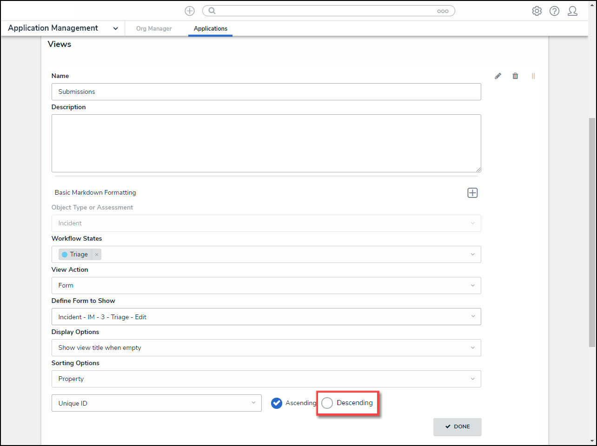The image size is (597, 446).
Task: Click the orange drag handle icon
Action: pos(533,76)
